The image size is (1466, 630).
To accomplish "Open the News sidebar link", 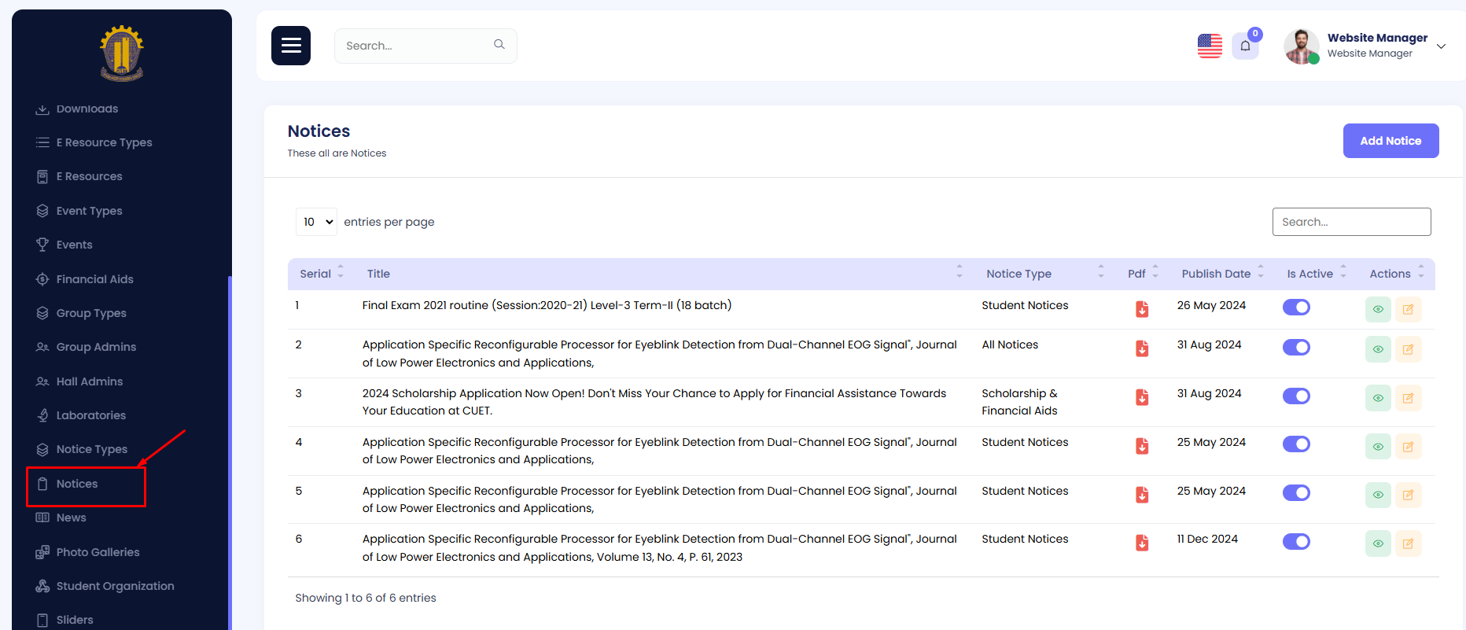I will click(x=71, y=518).
